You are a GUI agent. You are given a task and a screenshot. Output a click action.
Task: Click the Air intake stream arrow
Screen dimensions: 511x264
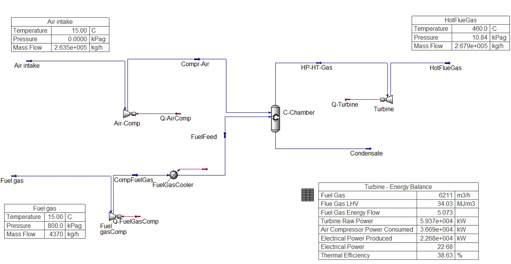[x=29, y=61]
